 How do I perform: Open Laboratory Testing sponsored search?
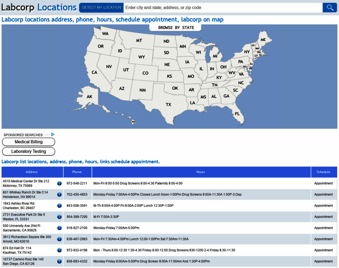point(29,151)
